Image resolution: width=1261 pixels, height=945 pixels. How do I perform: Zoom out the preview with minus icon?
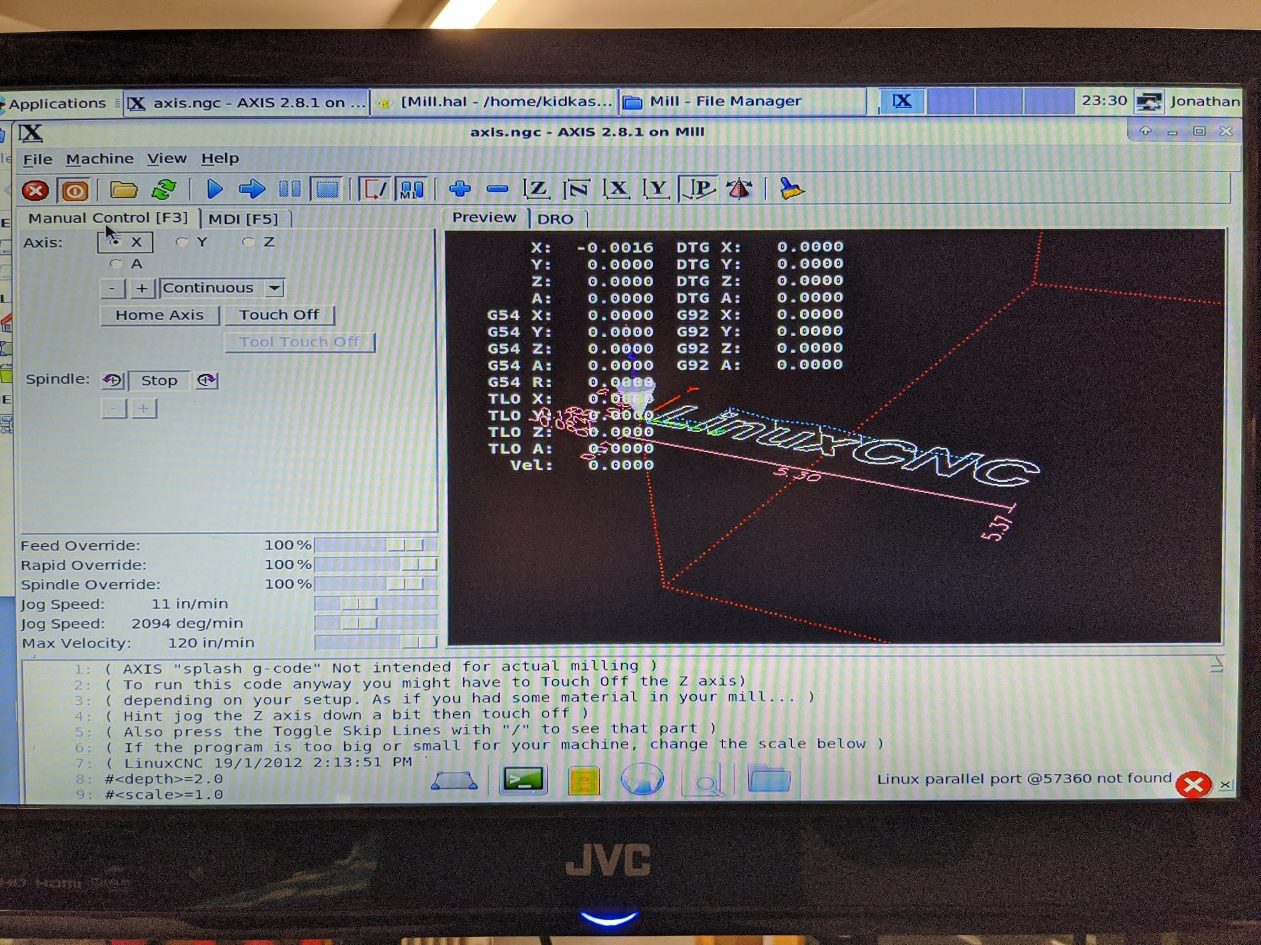(x=497, y=189)
